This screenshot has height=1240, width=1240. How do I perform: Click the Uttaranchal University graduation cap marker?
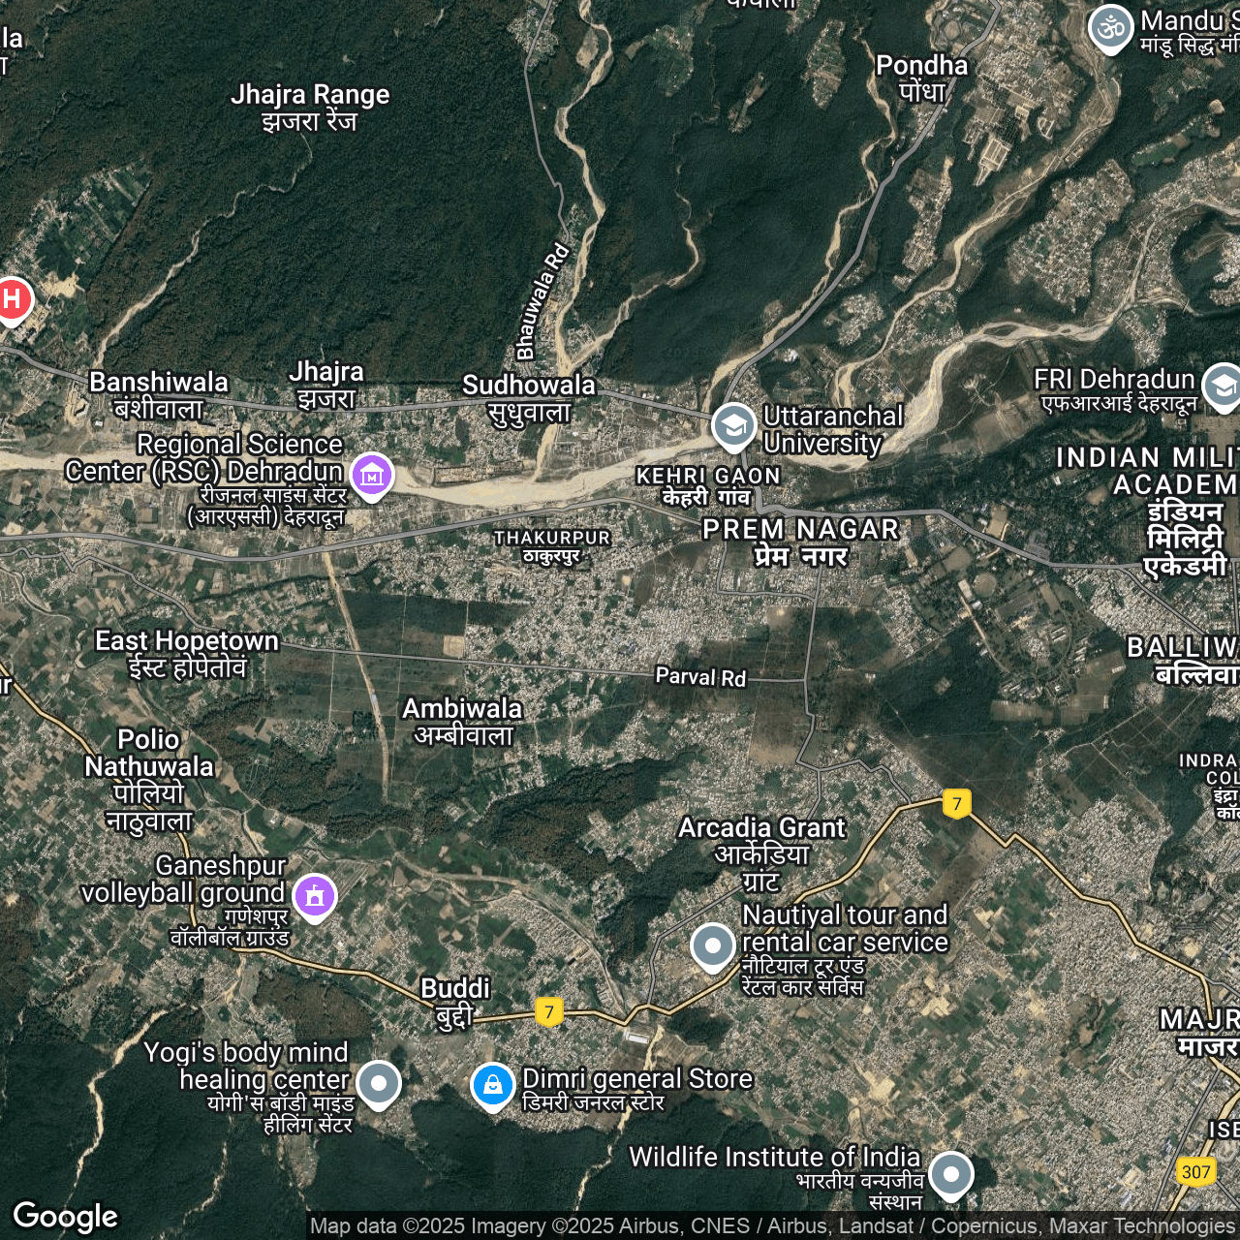(x=733, y=425)
